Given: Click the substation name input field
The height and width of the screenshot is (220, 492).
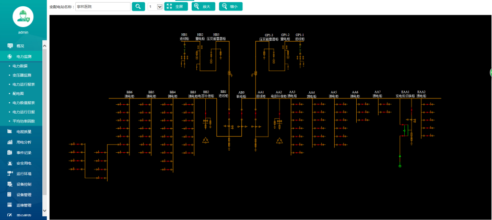Looking at the screenshot, I should (102, 7).
